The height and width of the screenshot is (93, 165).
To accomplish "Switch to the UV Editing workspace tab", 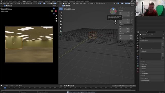I will [41, 1].
